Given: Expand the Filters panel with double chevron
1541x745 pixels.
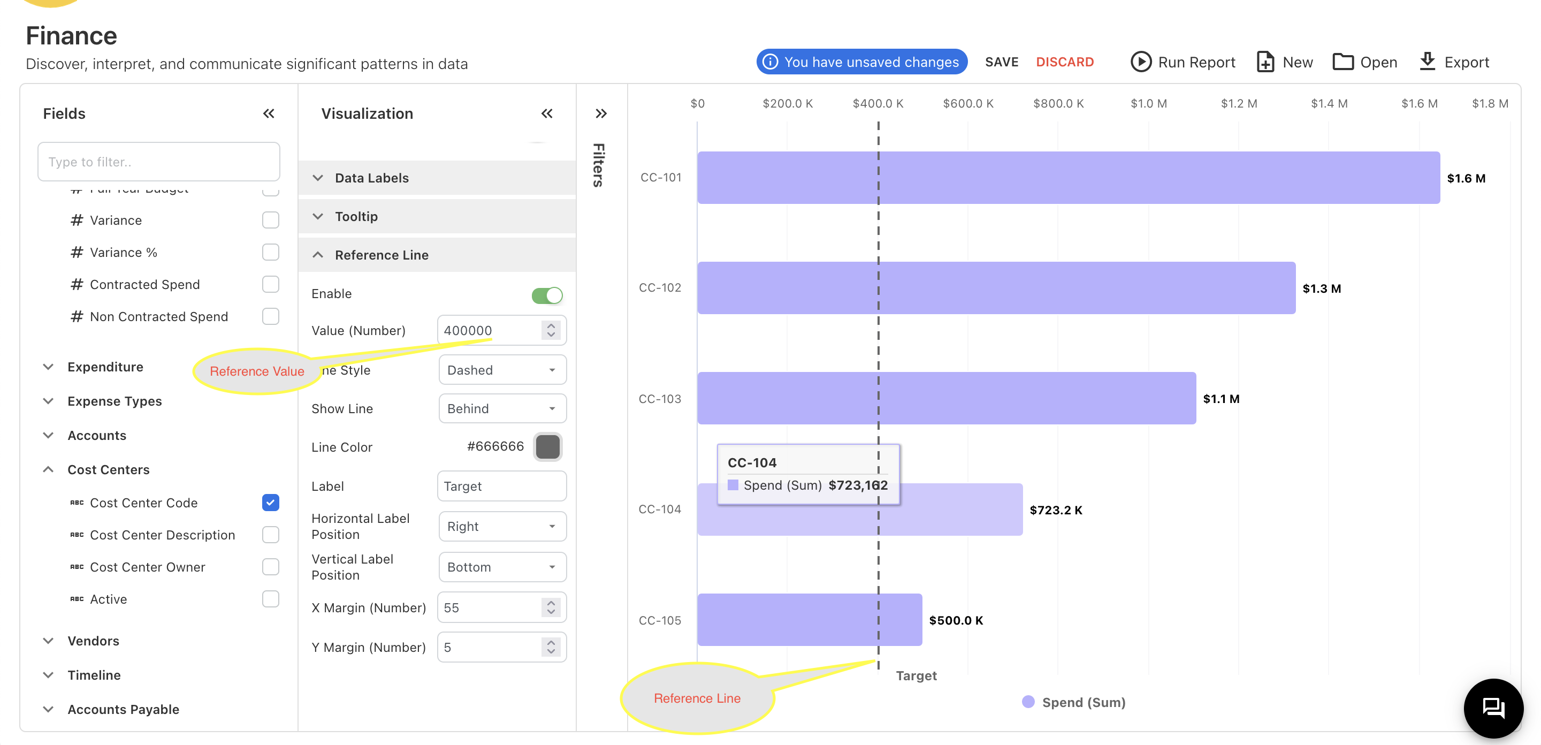Looking at the screenshot, I should point(601,113).
